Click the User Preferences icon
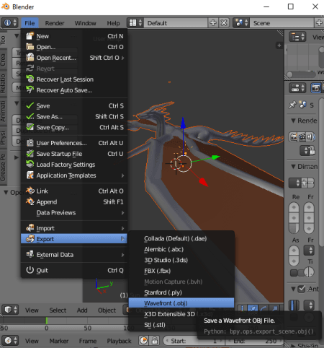This screenshot has height=348, width=324. tap(30, 143)
